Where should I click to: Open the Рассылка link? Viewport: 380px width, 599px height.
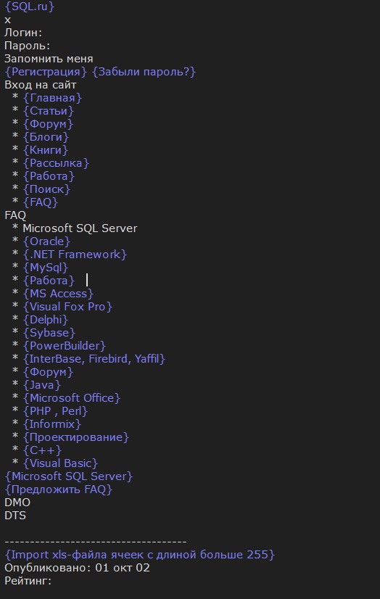56,163
